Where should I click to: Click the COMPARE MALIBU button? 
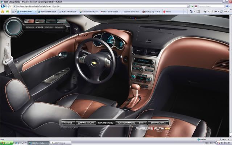(x=86, y=123)
